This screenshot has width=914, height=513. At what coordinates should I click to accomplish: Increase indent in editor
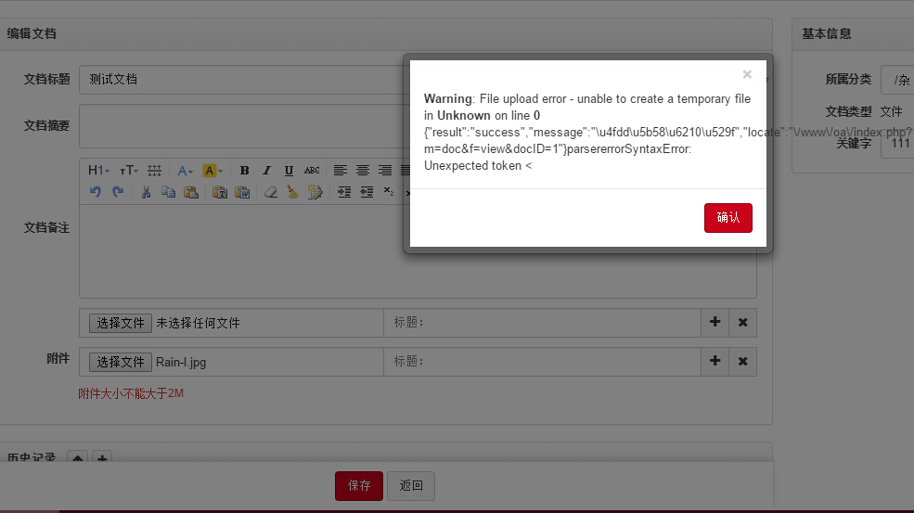344,192
